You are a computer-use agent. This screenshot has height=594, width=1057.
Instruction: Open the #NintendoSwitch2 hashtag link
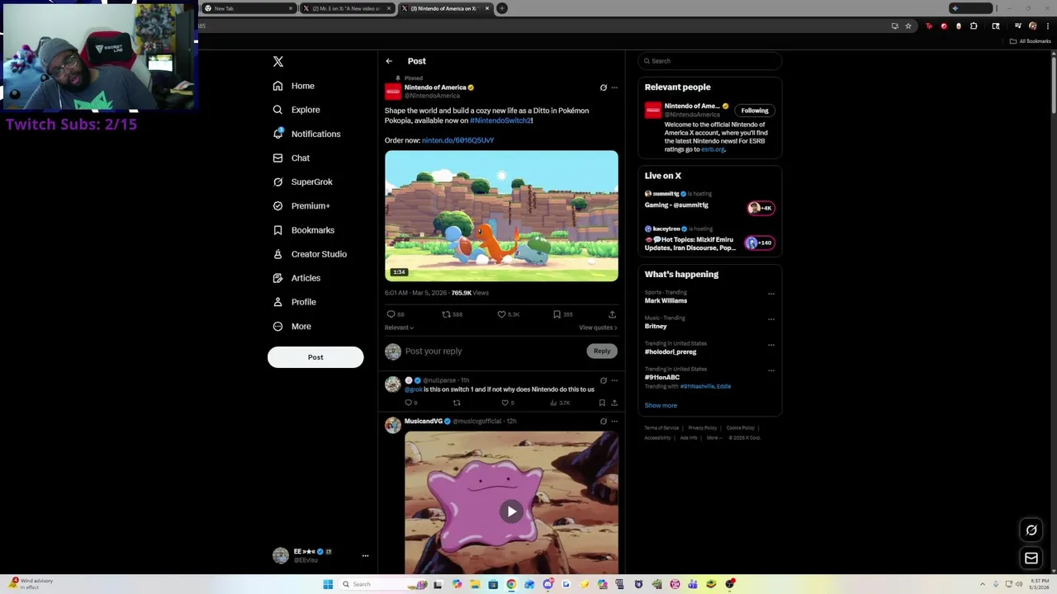pos(500,120)
